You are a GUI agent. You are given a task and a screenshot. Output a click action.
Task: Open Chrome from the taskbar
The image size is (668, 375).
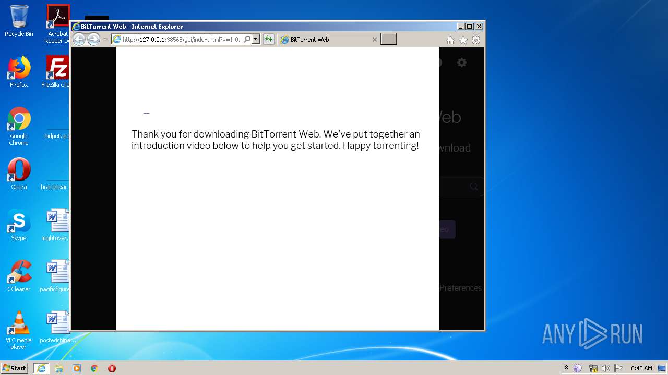coord(94,368)
